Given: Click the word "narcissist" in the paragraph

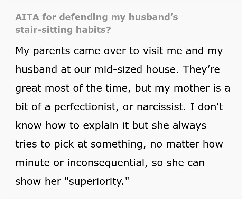Looking at the screenshot, I should pos(160,107).
